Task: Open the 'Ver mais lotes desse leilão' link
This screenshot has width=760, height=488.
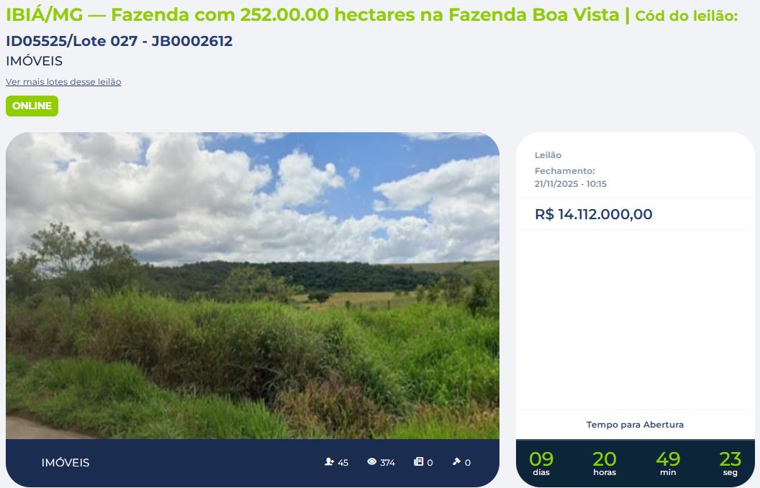Action: (x=63, y=82)
